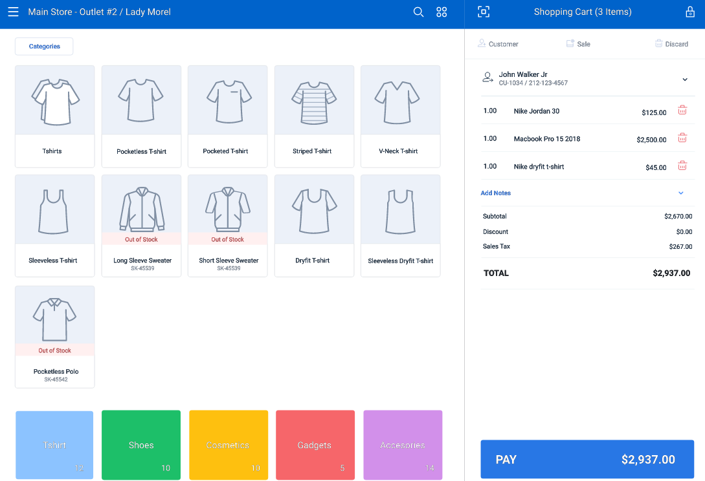Click the Categories button

click(x=44, y=47)
